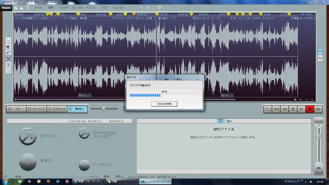
Task: Start recording with red record button
Action: [310, 109]
